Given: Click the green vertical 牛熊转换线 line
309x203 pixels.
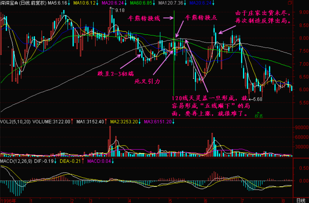Looking at the screenshot, I should 174,62.
